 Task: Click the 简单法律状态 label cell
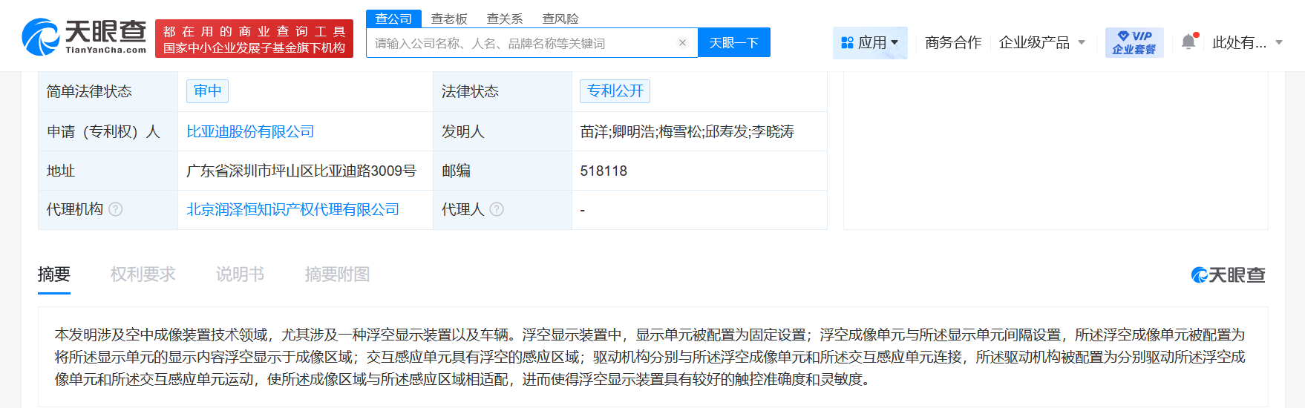(x=108, y=91)
